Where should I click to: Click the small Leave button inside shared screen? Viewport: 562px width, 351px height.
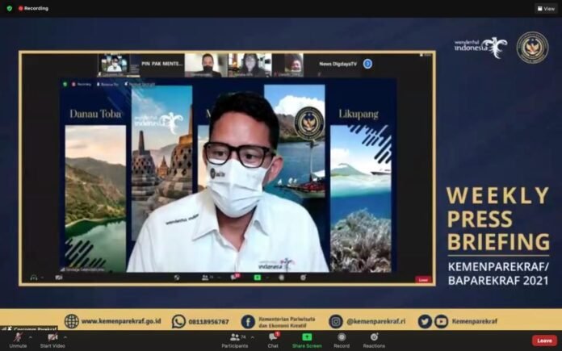click(423, 280)
